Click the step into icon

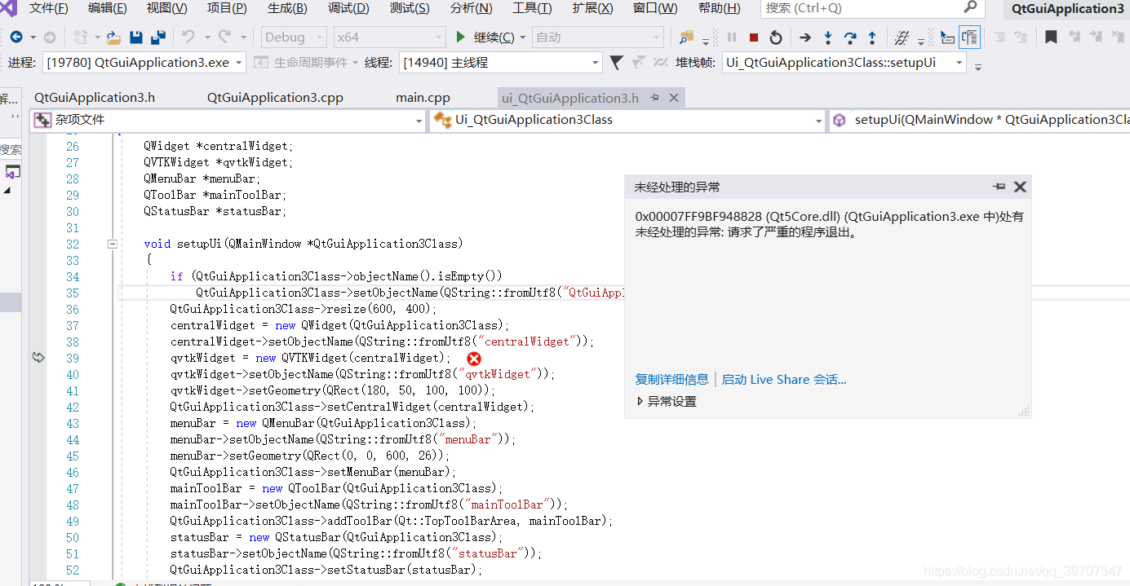tap(828, 37)
